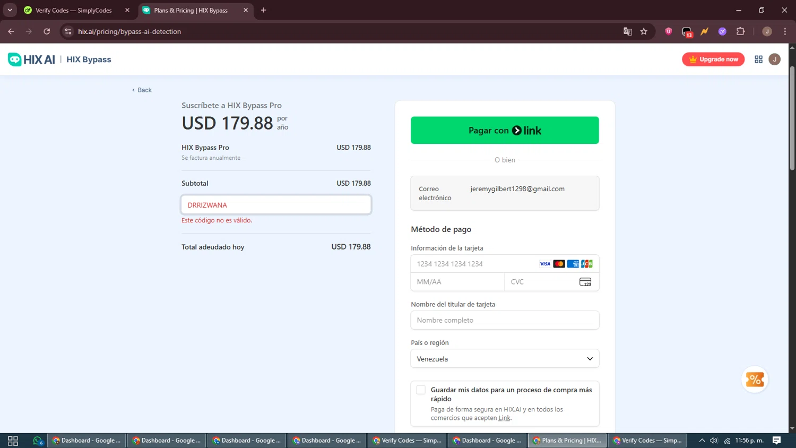This screenshot has width=796, height=448.
Task: Click the yellow lightning extension icon
Action: [704, 31]
